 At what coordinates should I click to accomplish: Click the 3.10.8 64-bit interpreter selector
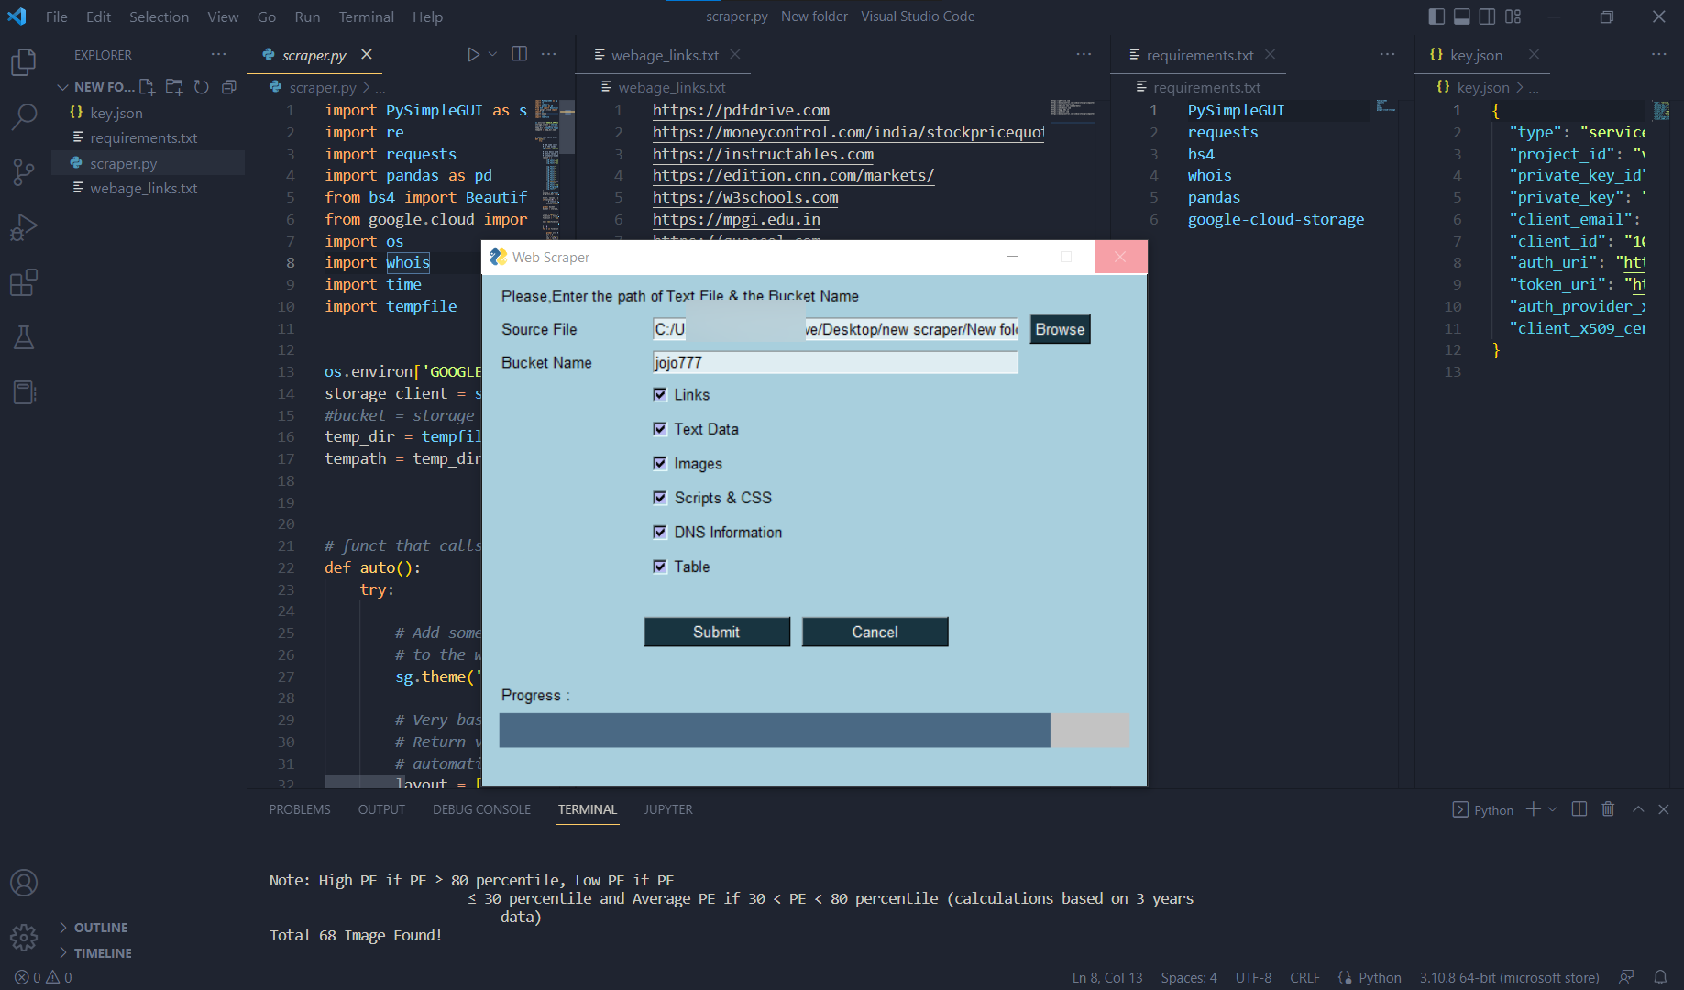[x=1509, y=978]
